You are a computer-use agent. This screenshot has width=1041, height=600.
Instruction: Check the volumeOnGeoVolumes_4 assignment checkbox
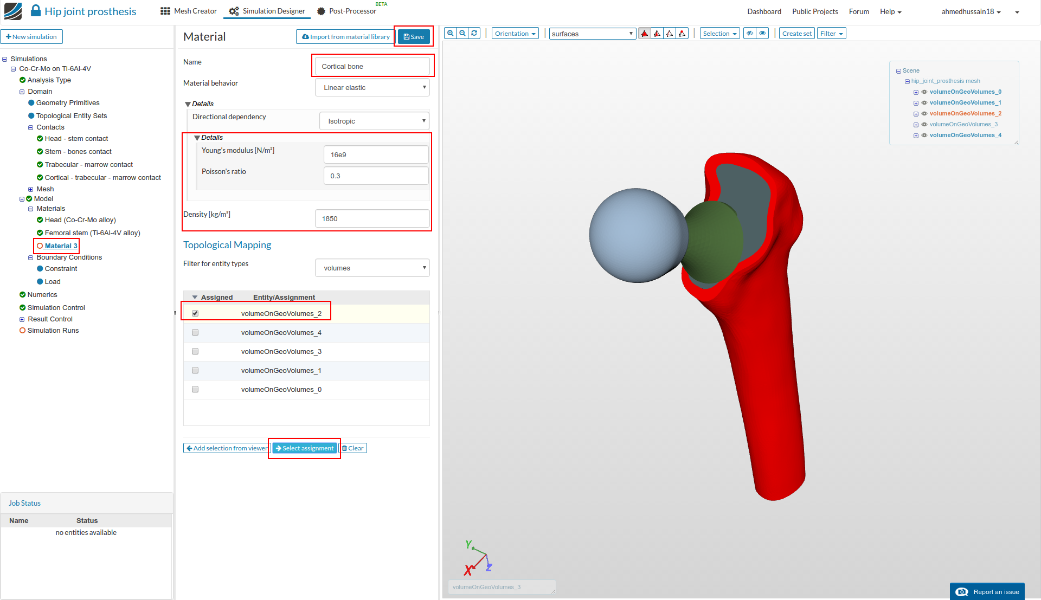click(195, 333)
